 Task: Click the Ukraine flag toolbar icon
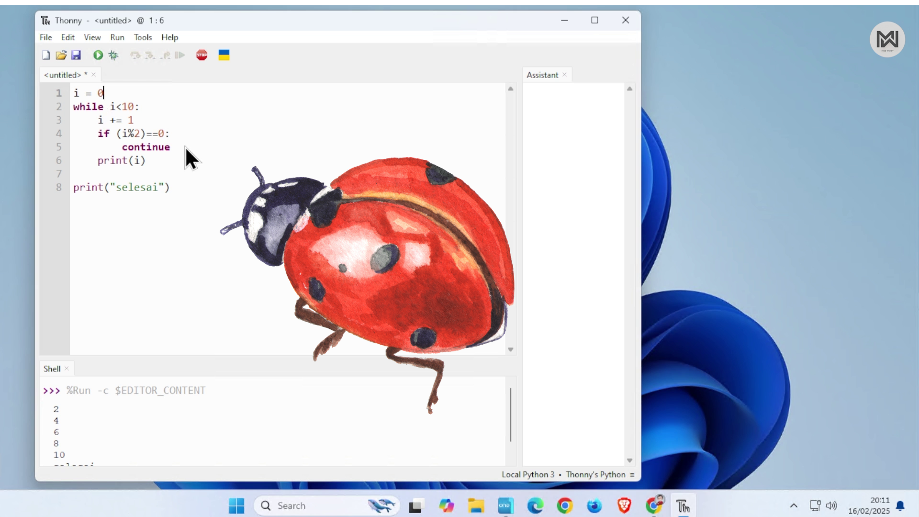click(224, 55)
